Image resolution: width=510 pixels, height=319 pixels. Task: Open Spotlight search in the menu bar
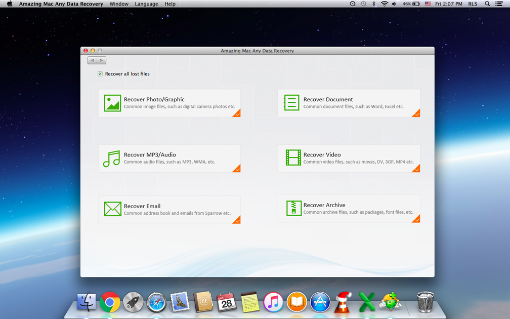click(487, 4)
